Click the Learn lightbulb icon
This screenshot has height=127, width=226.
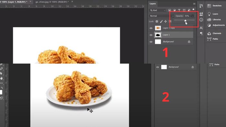pos(209,14)
